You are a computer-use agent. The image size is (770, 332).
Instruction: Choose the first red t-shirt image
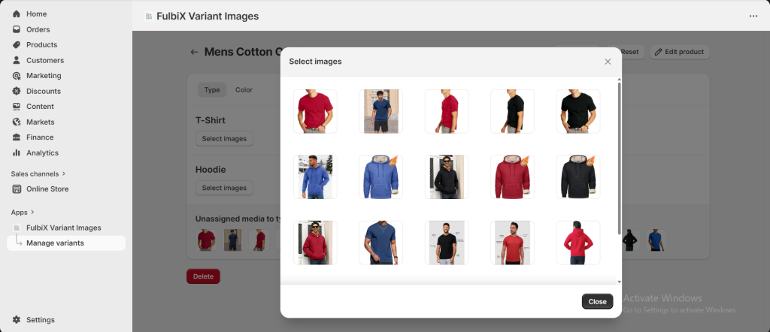pyautogui.click(x=315, y=112)
